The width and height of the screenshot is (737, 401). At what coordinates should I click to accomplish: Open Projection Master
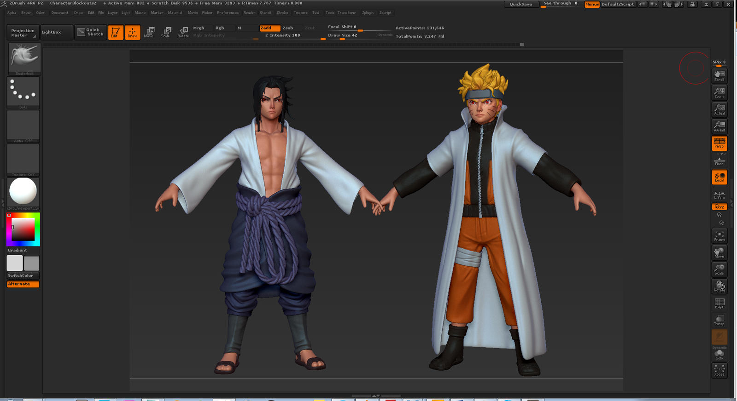tap(23, 33)
